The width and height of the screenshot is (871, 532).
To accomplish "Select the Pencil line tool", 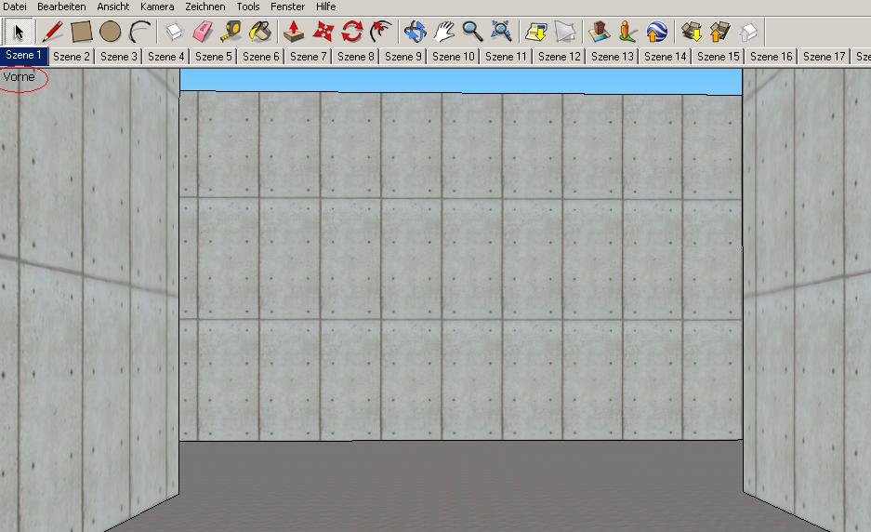I will pyautogui.click(x=53, y=33).
